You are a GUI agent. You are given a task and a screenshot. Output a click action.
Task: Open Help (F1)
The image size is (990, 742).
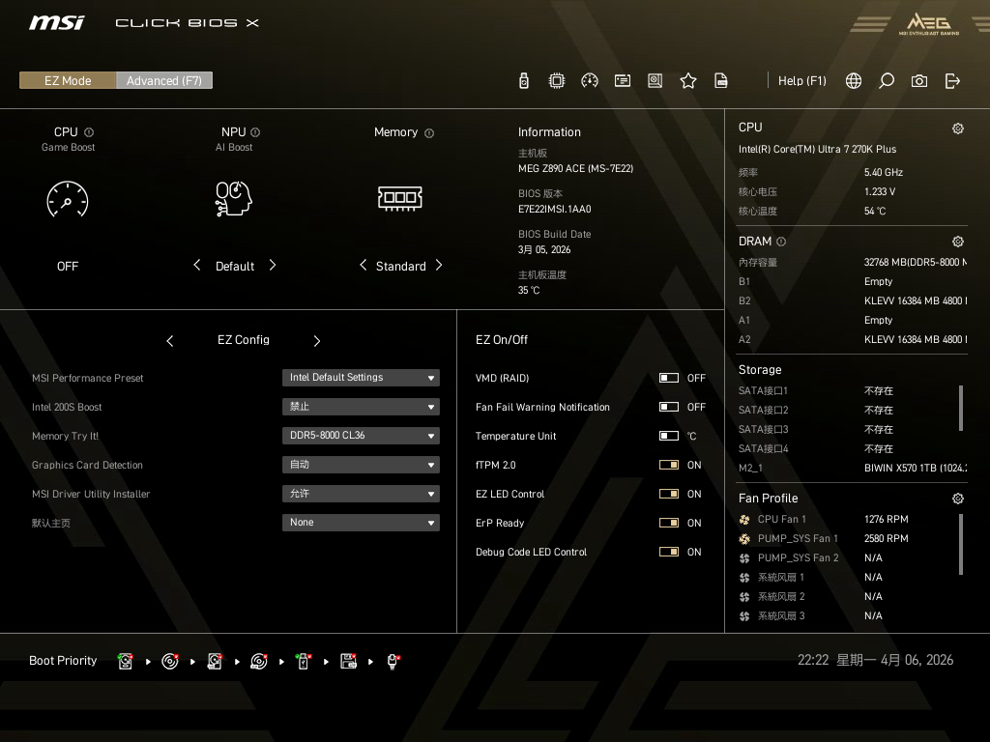(801, 81)
